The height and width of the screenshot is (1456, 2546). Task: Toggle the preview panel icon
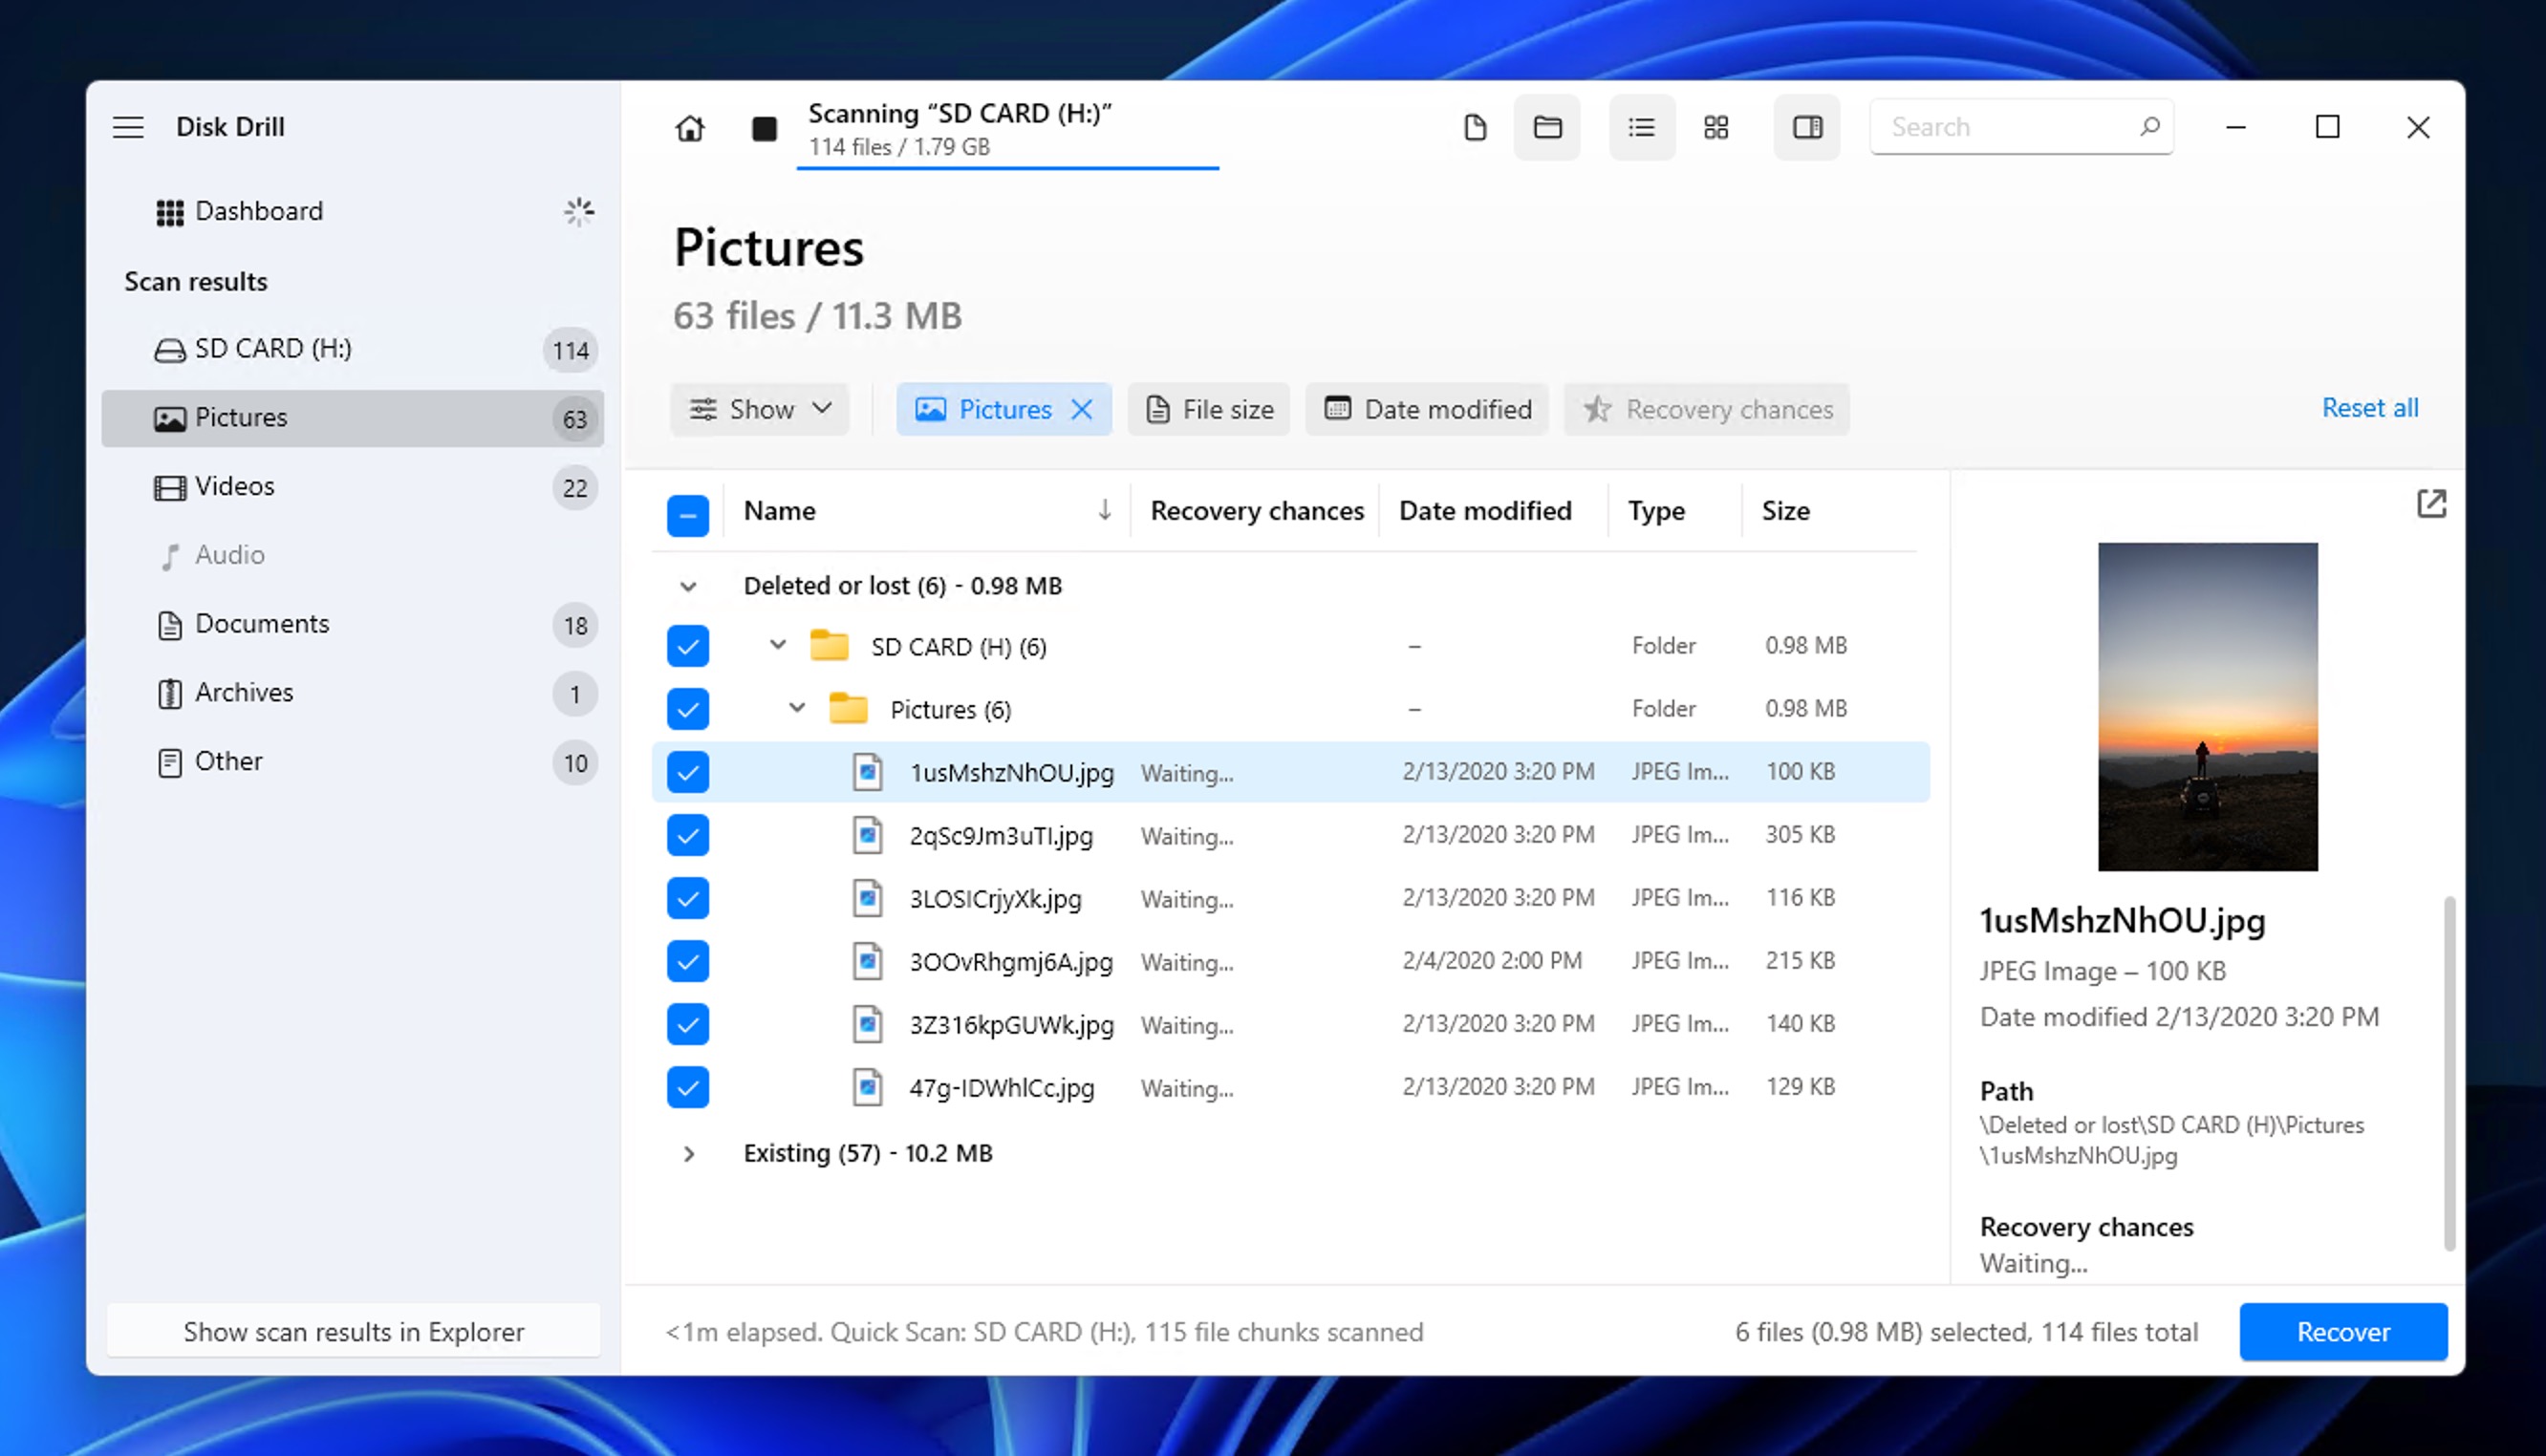tap(1807, 127)
